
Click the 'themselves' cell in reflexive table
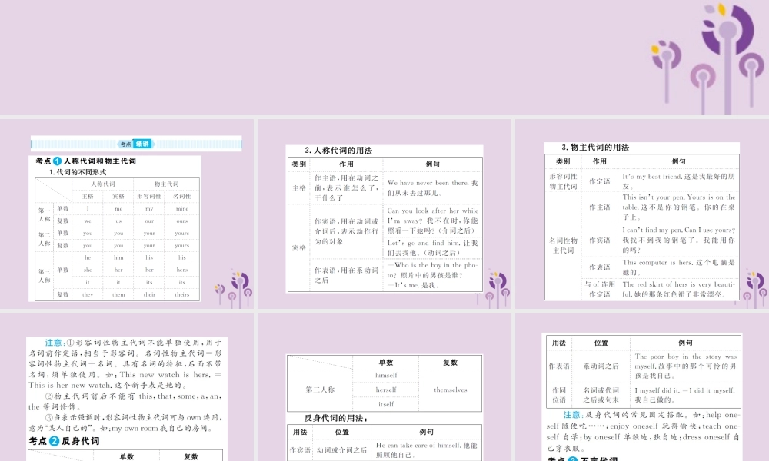(x=450, y=390)
